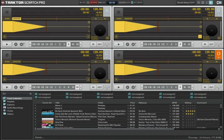Open the Davids Setup layout dropdown
Image resolution: width=224 pixels, height=140 pixels.
pyautogui.click(x=186, y=2)
